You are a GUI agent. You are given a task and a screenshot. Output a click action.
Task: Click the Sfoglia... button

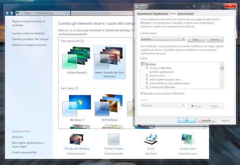[215, 106]
